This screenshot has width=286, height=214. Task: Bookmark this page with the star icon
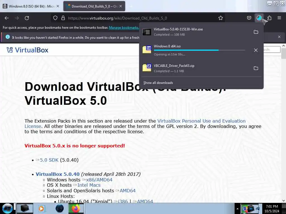coord(221,18)
